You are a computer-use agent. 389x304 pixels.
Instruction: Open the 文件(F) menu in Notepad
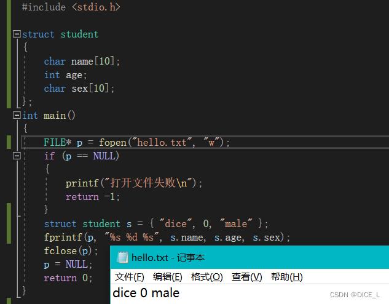[x=129, y=277]
